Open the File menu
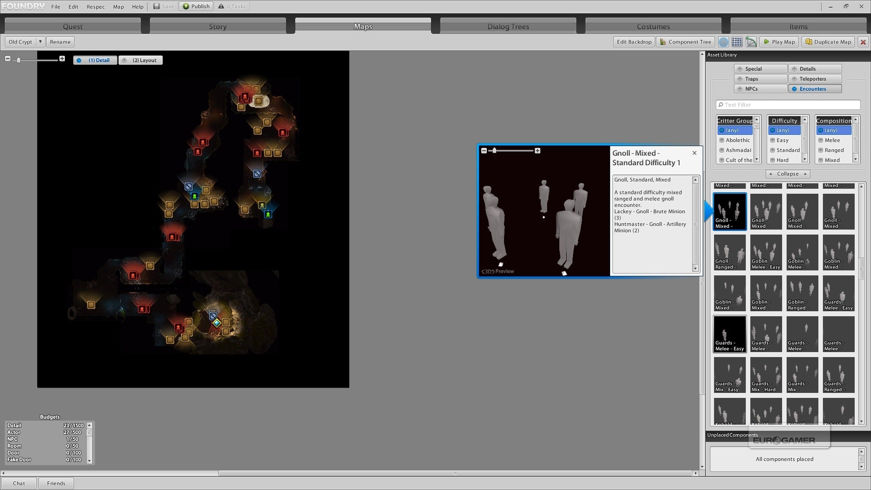This screenshot has height=490, width=871. [56, 7]
